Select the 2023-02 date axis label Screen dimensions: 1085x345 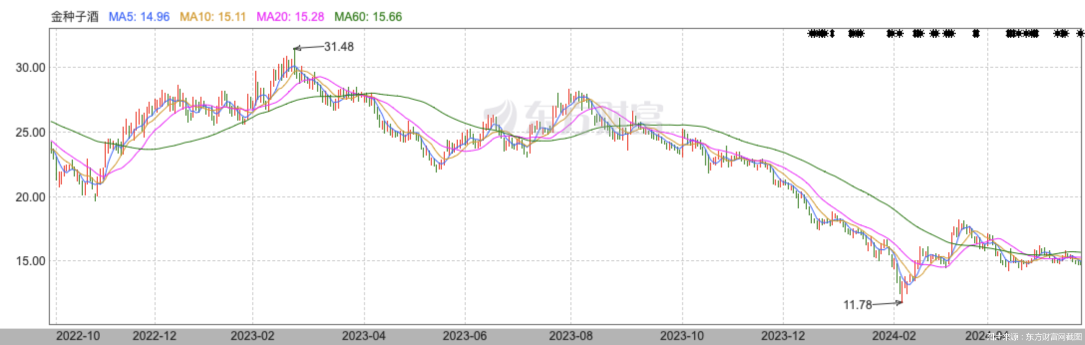[252, 336]
